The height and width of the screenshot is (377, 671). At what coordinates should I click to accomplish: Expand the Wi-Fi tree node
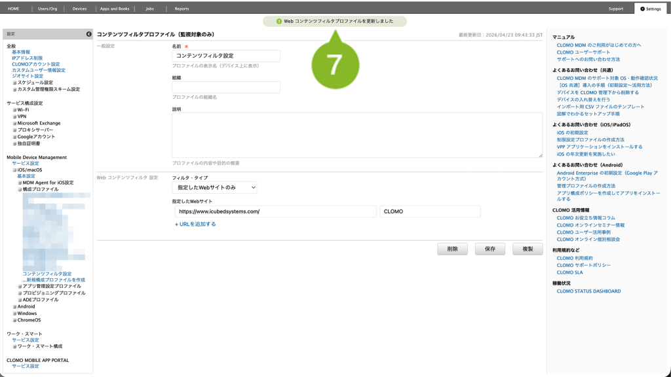[x=14, y=110]
